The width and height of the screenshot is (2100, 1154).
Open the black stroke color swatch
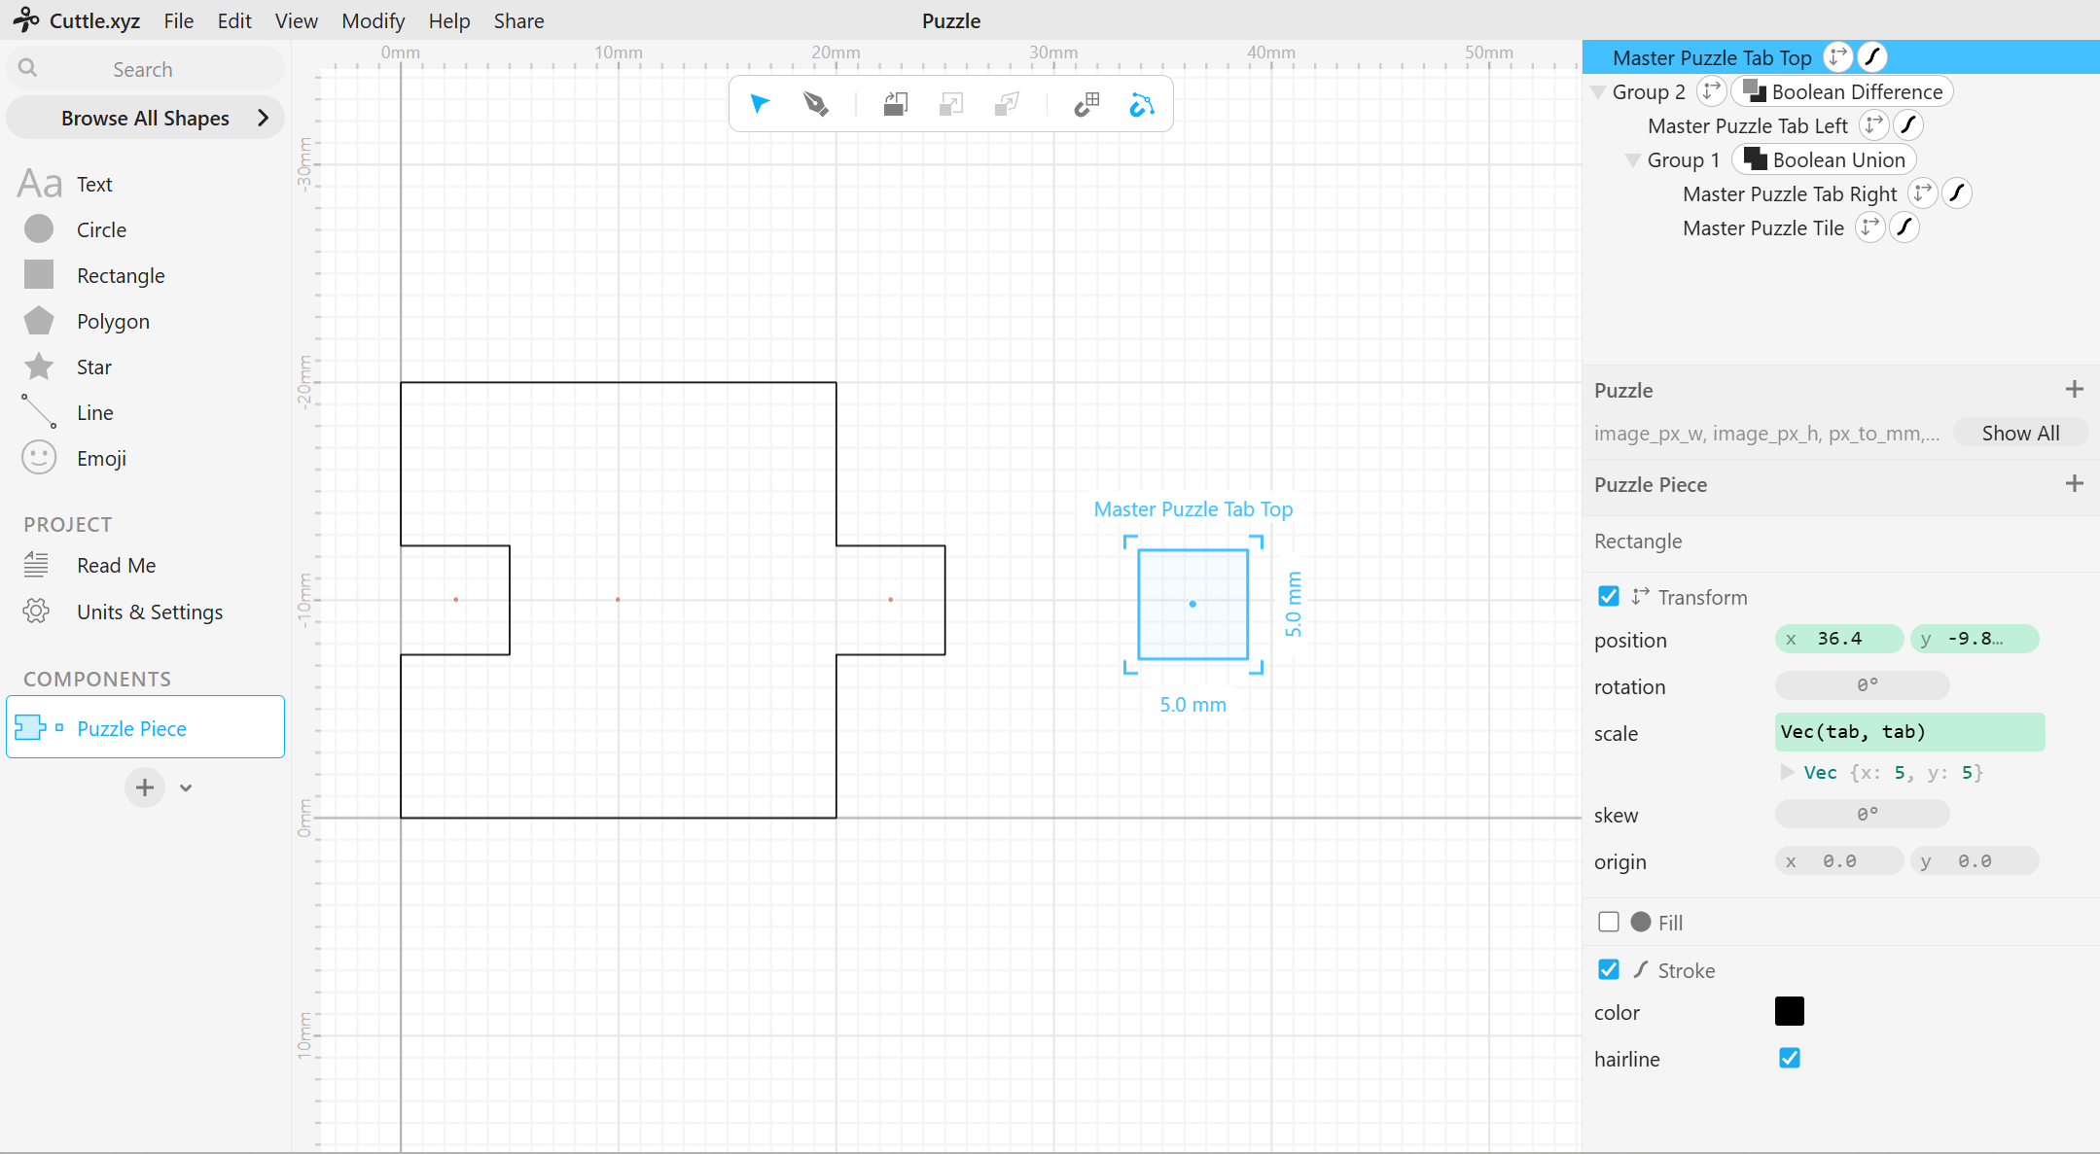pyautogui.click(x=1790, y=1011)
